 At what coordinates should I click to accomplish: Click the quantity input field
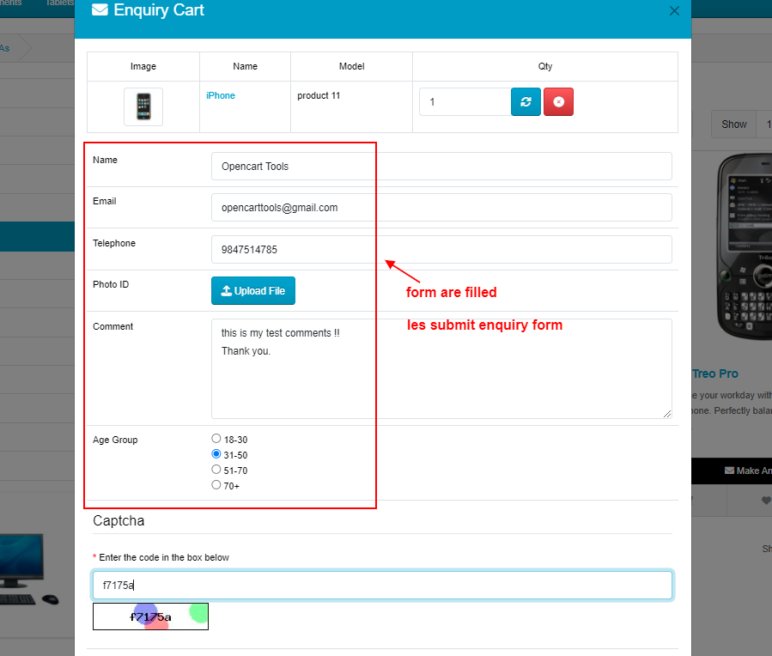pyautogui.click(x=465, y=101)
